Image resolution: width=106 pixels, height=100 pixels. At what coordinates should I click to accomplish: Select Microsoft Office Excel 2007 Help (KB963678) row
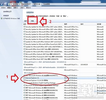click(64, 59)
